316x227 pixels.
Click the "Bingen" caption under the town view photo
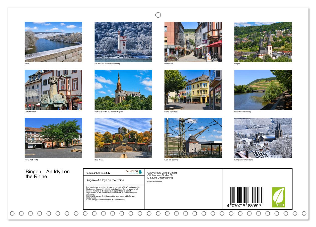click(237, 64)
